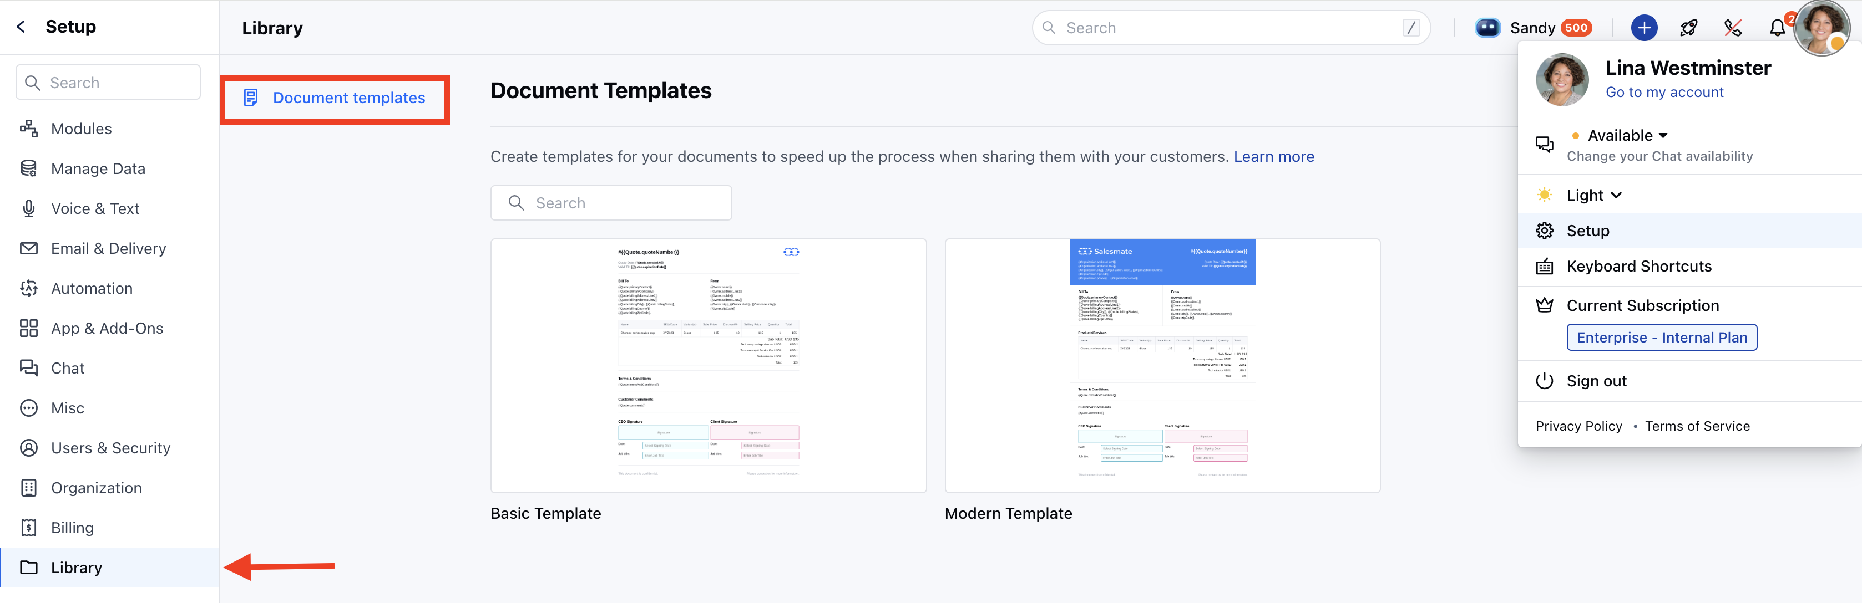
Task: Select the Document templates tab
Action: [x=335, y=99]
